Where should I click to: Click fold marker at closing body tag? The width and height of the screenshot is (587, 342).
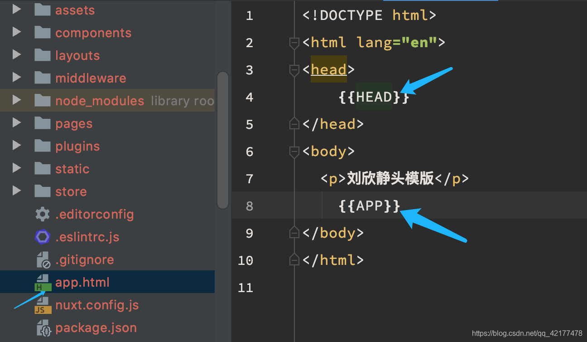[294, 232]
